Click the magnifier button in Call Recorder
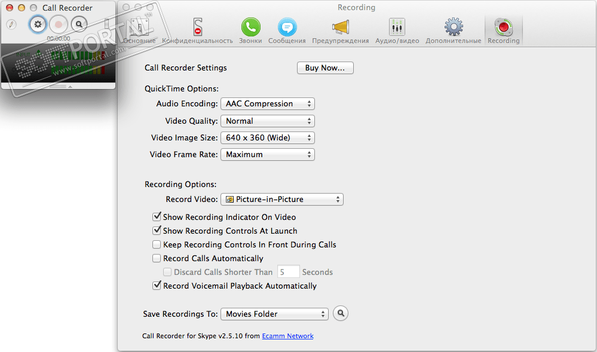Screen dimensions: 597x352 (79, 25)
